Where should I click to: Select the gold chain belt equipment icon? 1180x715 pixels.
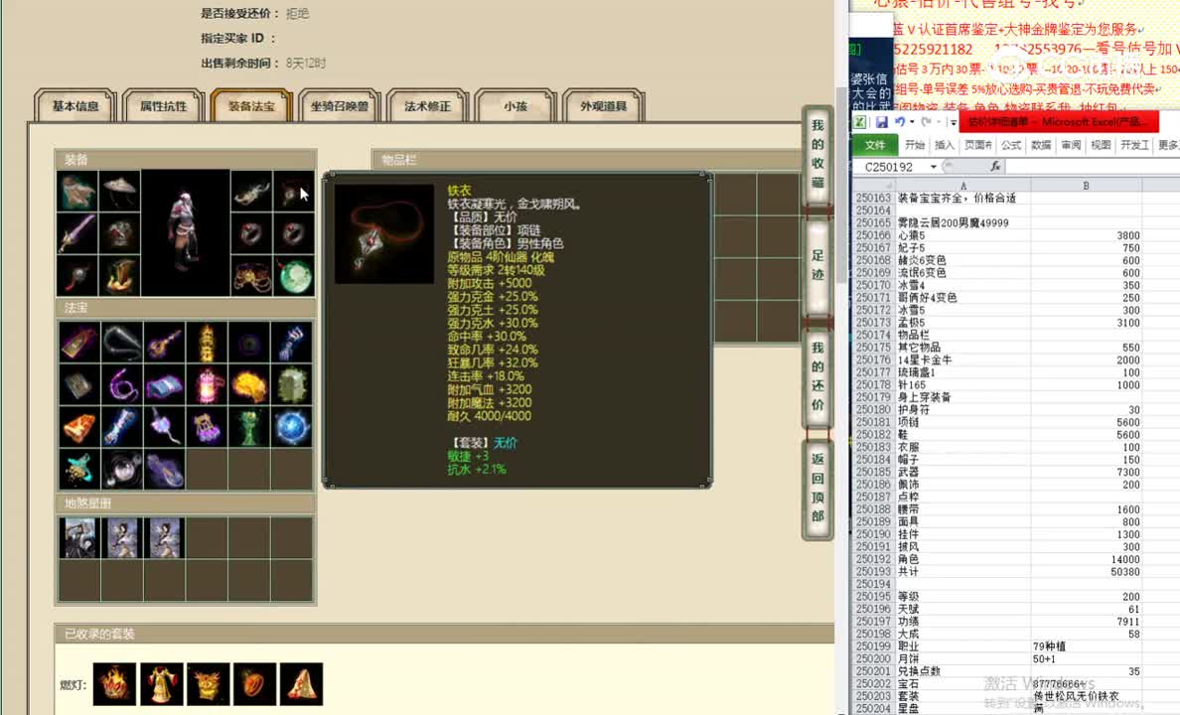click(x=251, y=276)
